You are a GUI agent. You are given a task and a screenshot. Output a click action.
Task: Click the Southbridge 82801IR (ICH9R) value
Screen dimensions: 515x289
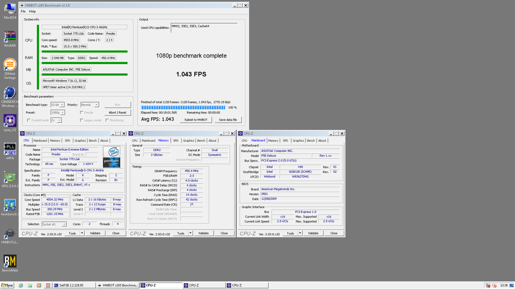[300, 172]
